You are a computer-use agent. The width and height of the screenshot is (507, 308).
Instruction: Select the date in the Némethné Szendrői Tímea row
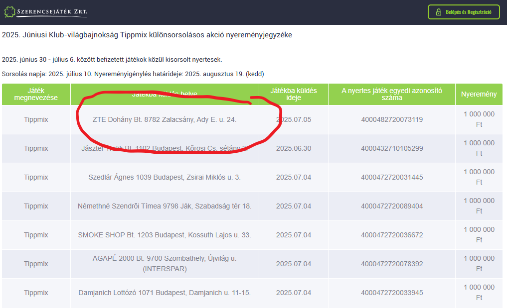(294, 206)
